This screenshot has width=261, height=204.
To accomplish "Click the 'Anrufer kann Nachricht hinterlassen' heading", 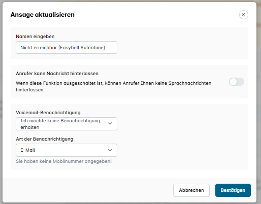I will point(57,74).
